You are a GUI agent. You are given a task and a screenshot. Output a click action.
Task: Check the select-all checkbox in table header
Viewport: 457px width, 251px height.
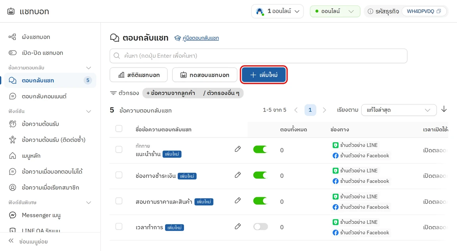[x=119, y=128]
